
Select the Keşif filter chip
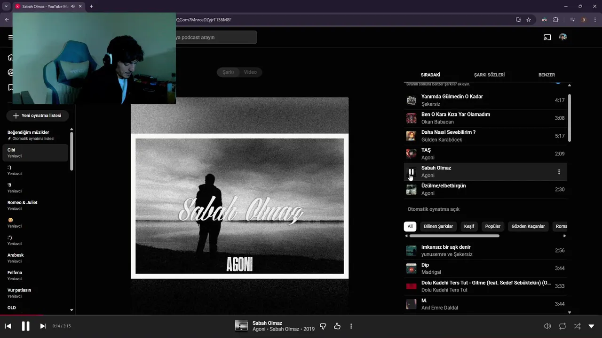coord(469,226)
